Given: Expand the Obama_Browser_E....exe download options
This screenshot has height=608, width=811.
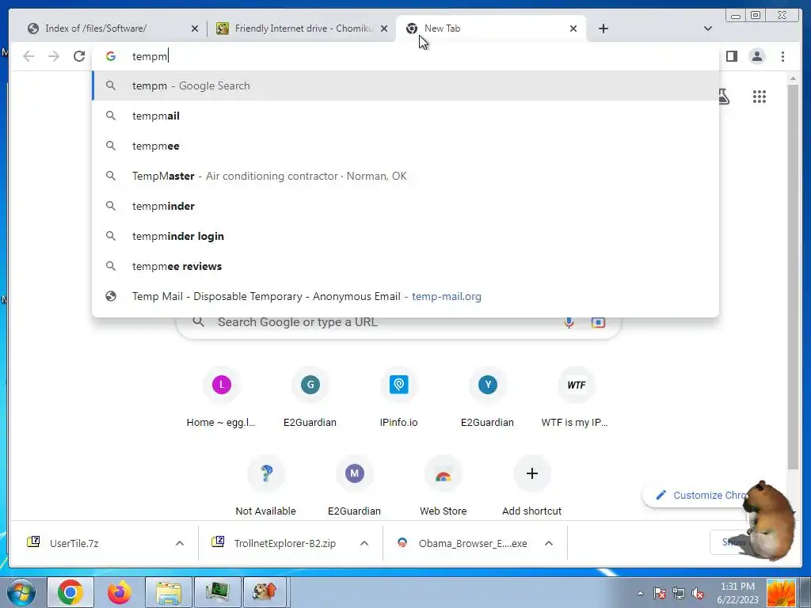Looking at the screenshot, I should (549, 543).
